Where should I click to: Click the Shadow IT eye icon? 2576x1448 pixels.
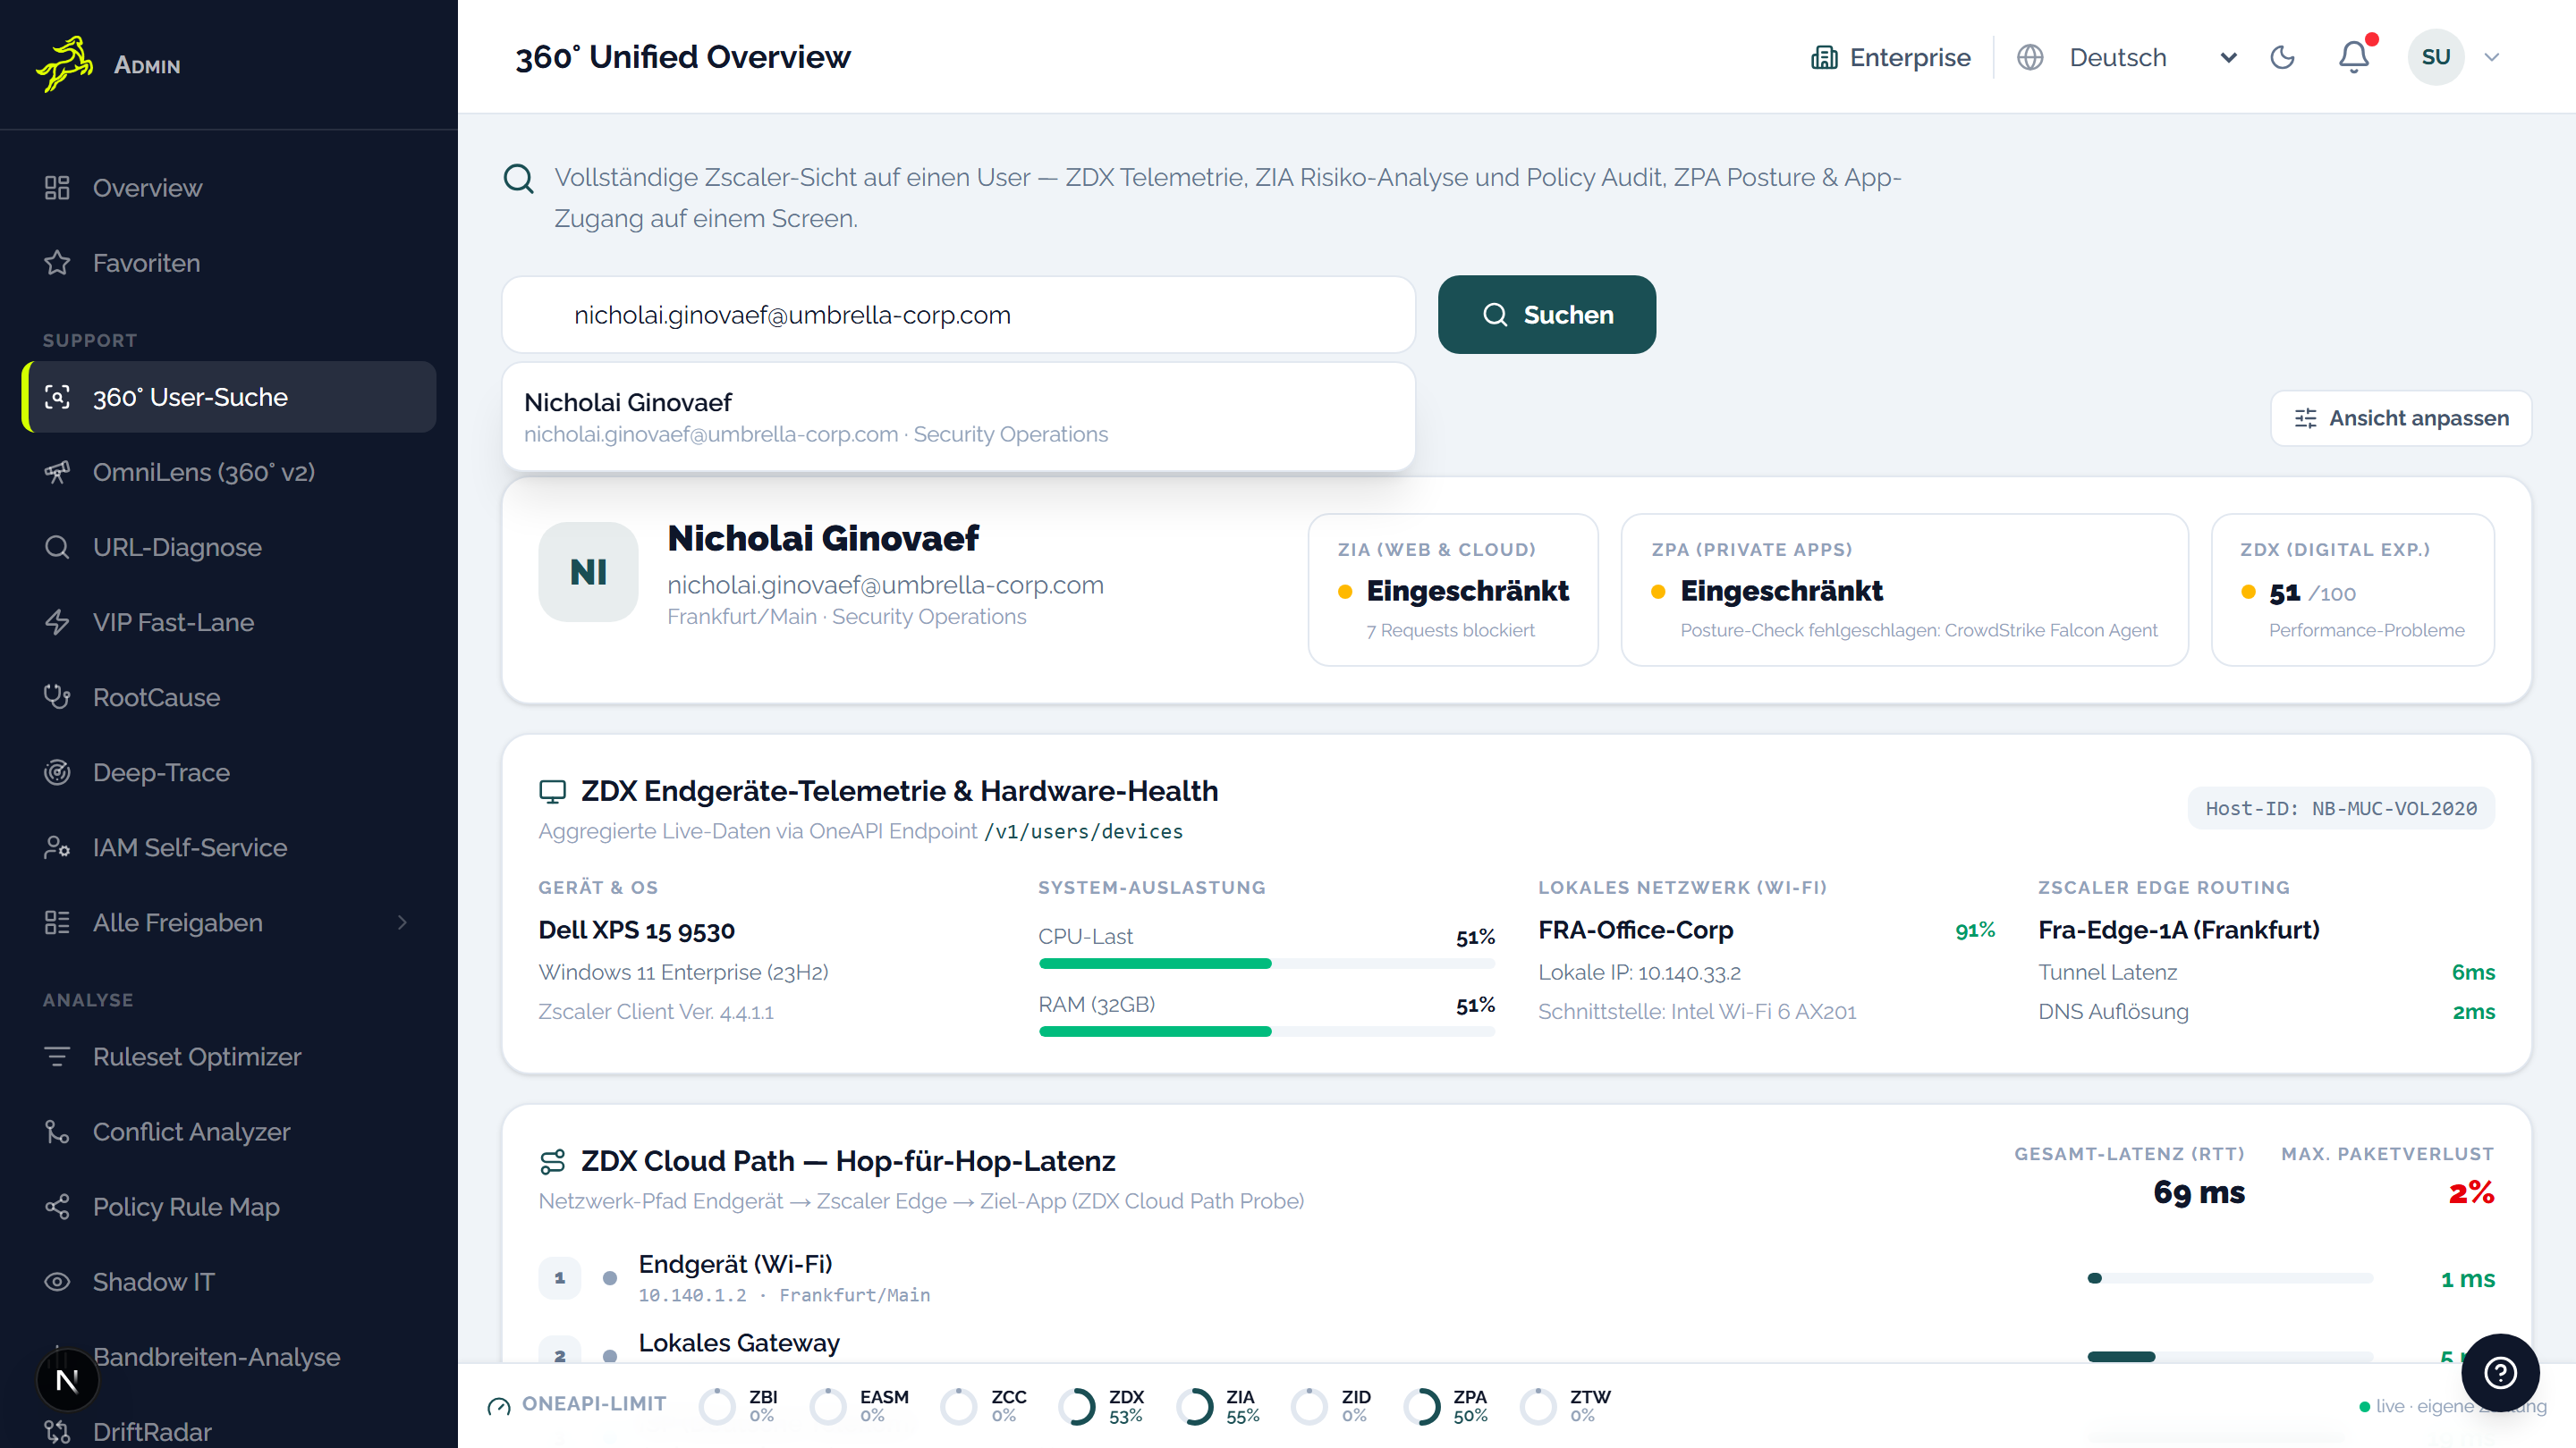57,1281
